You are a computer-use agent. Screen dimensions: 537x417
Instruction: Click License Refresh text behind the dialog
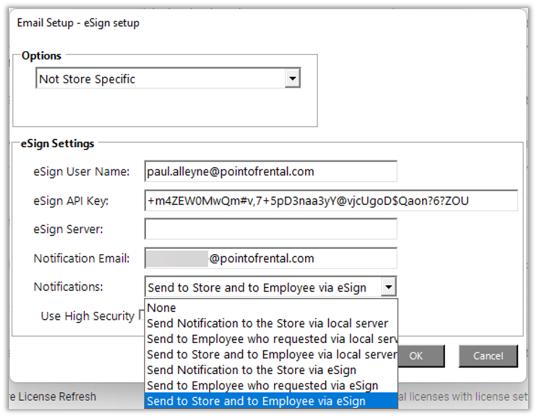[x=57, y=397]
